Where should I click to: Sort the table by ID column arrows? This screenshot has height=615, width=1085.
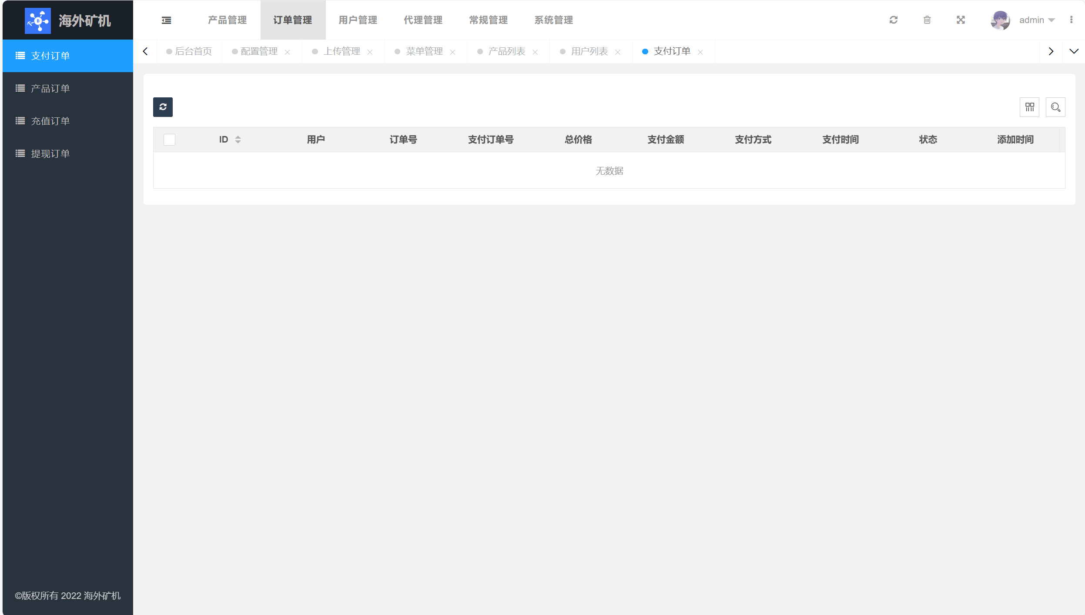click(238, 140)
